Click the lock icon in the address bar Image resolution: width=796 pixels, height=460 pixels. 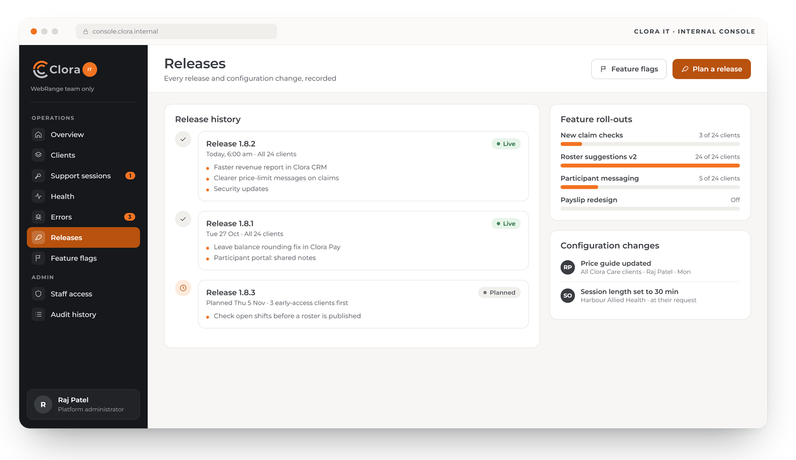85,32
